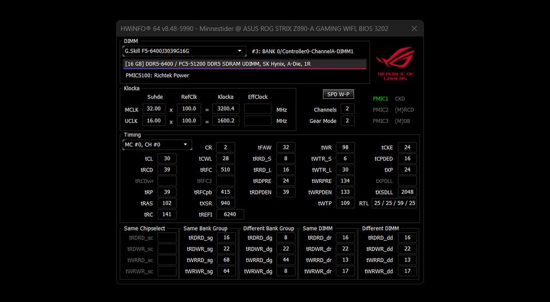Click the tCL value 30
The height and width of the screenshot is (302, 550).
tap(167, 158)
